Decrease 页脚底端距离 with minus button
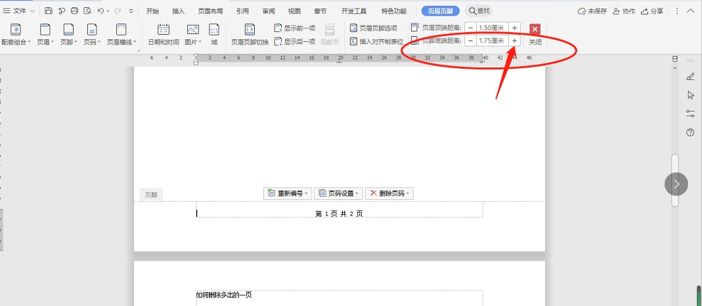 tap(471, 41)
